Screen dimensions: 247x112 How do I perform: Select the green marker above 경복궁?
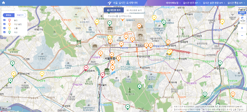point(110,23)
